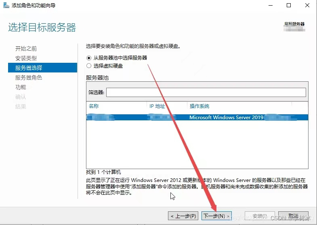
Task: Go to '服务器角色' step in the sidebar
Action: point(29,78)
